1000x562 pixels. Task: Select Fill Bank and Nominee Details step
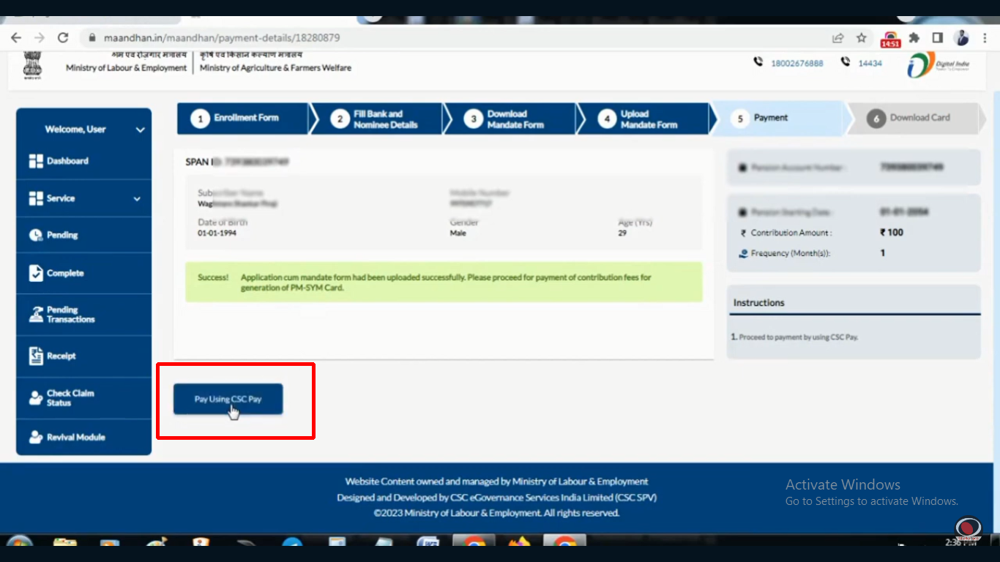pyautogui.click(x=377, y=119)
